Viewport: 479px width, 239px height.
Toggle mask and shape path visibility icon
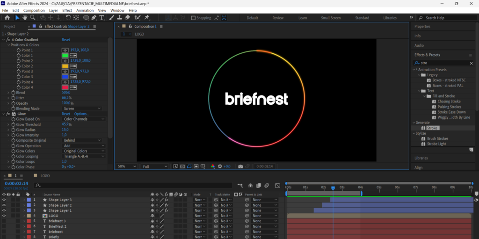click(189, 166)
